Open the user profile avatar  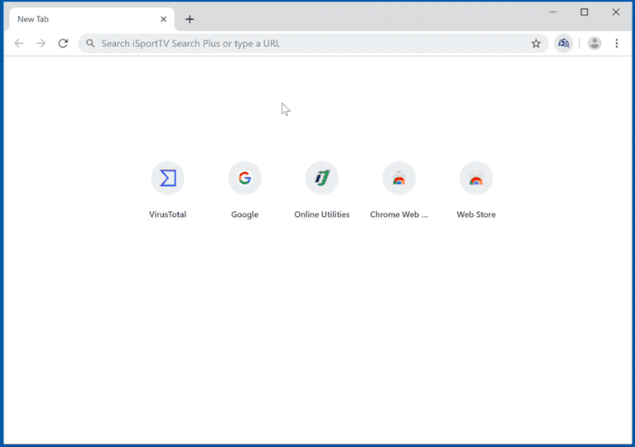tap(594, 43)
